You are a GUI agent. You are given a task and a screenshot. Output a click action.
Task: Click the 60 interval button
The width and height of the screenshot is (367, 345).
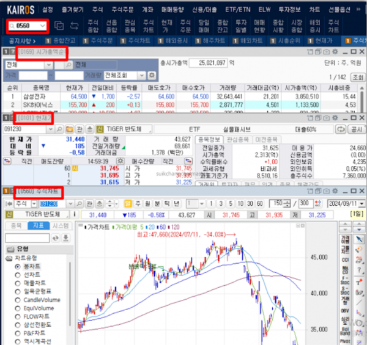259,204
